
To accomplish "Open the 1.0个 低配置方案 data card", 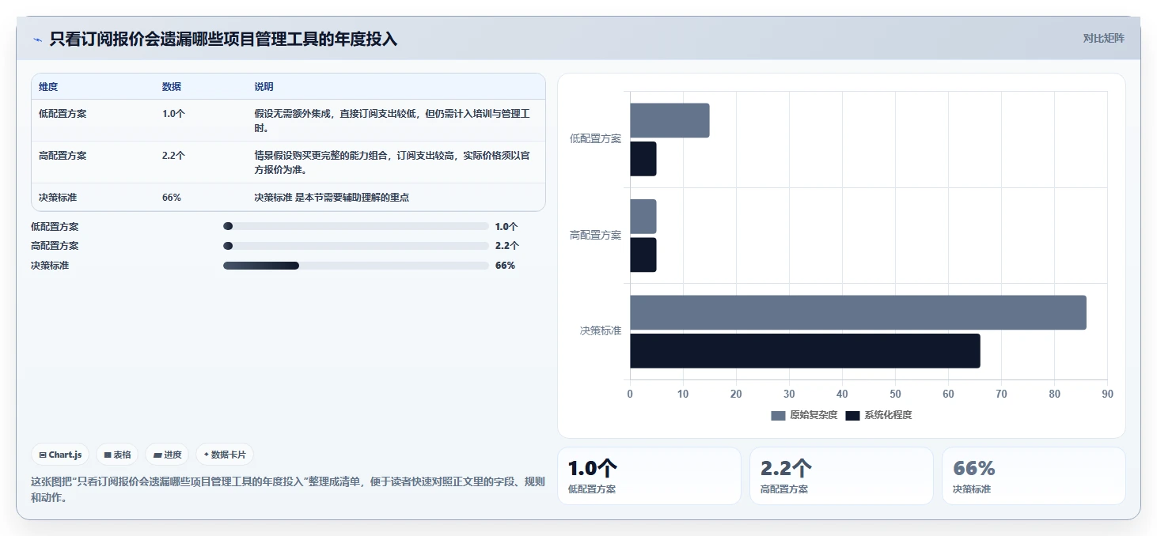I will (649, 476).
